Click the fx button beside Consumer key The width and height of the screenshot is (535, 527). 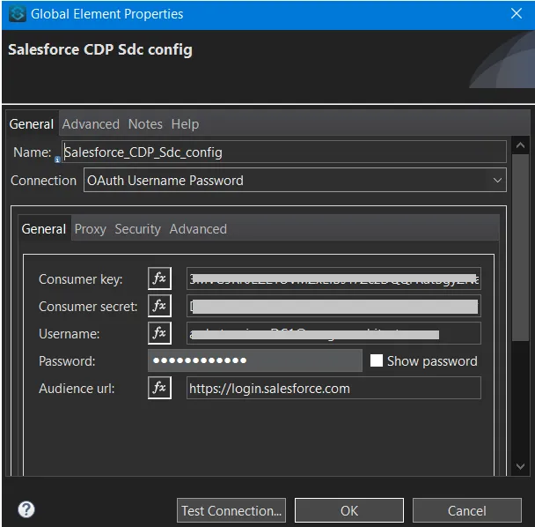159,278
